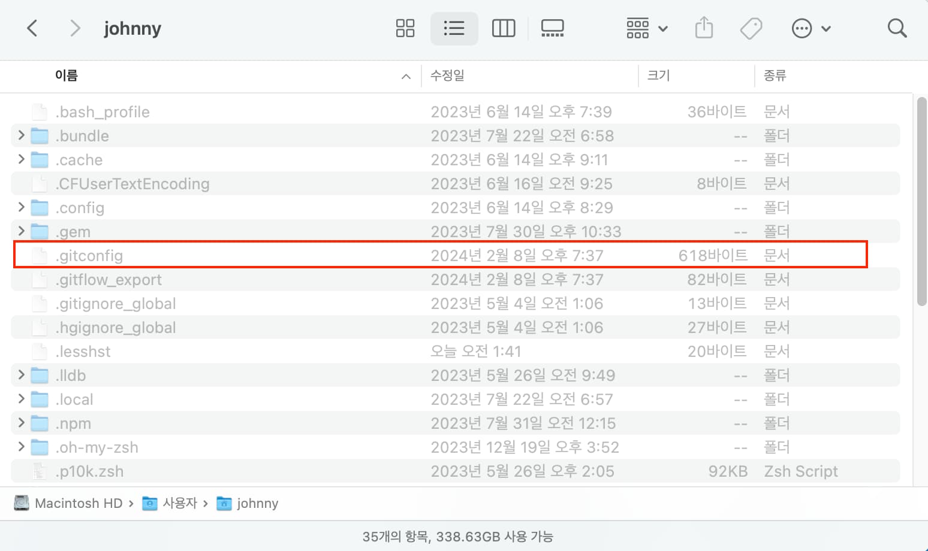Open the Tags editor icon
Screen dimensions: 928x551
751,28
